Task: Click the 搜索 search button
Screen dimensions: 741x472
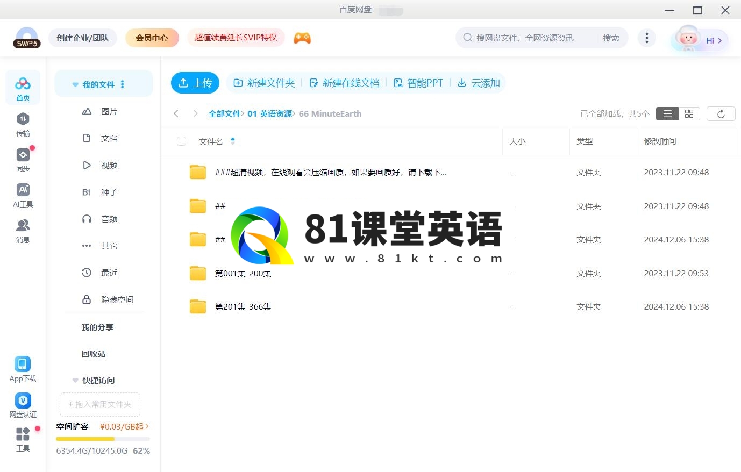Action: [x=611, y=38]
